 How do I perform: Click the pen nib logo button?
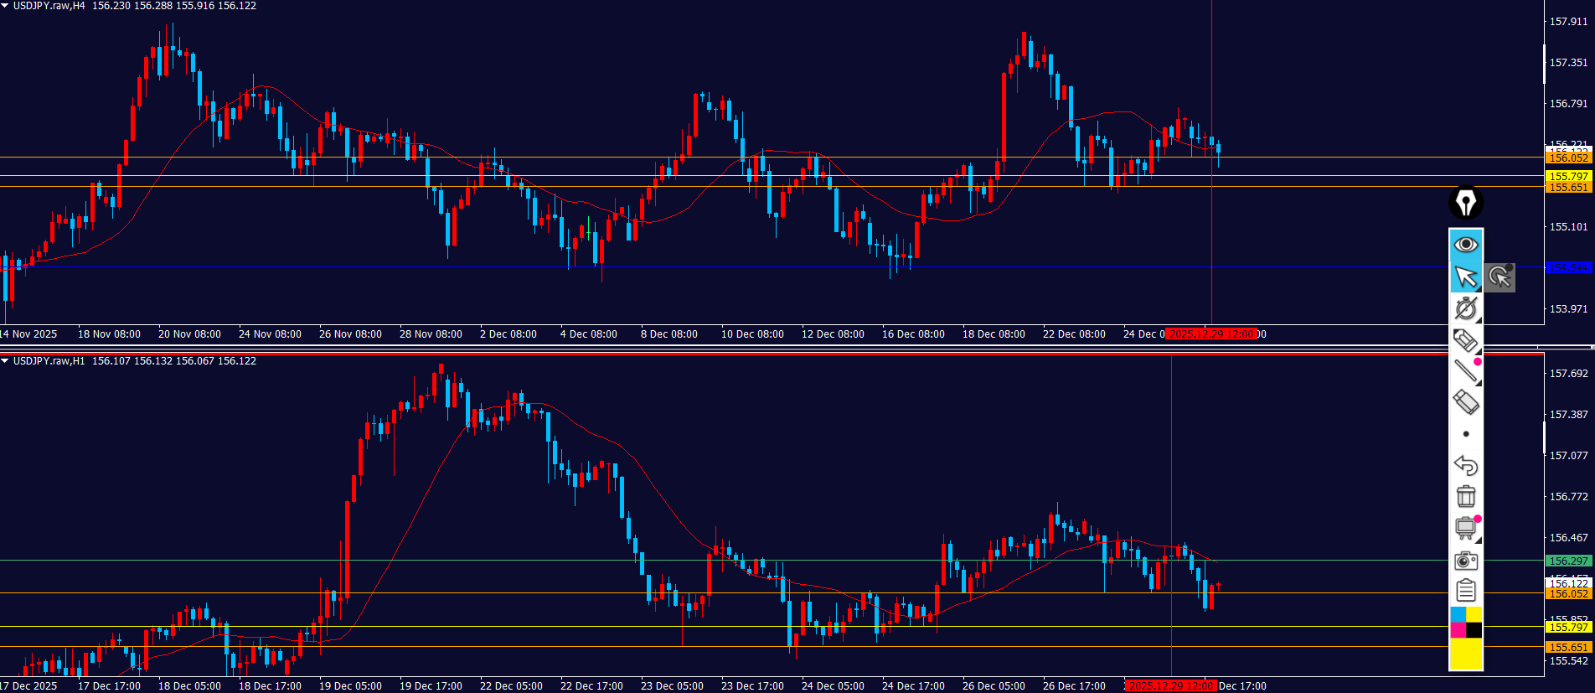pyautogui.click(x=1465, y=203)
